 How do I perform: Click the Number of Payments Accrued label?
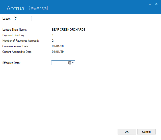21,41
